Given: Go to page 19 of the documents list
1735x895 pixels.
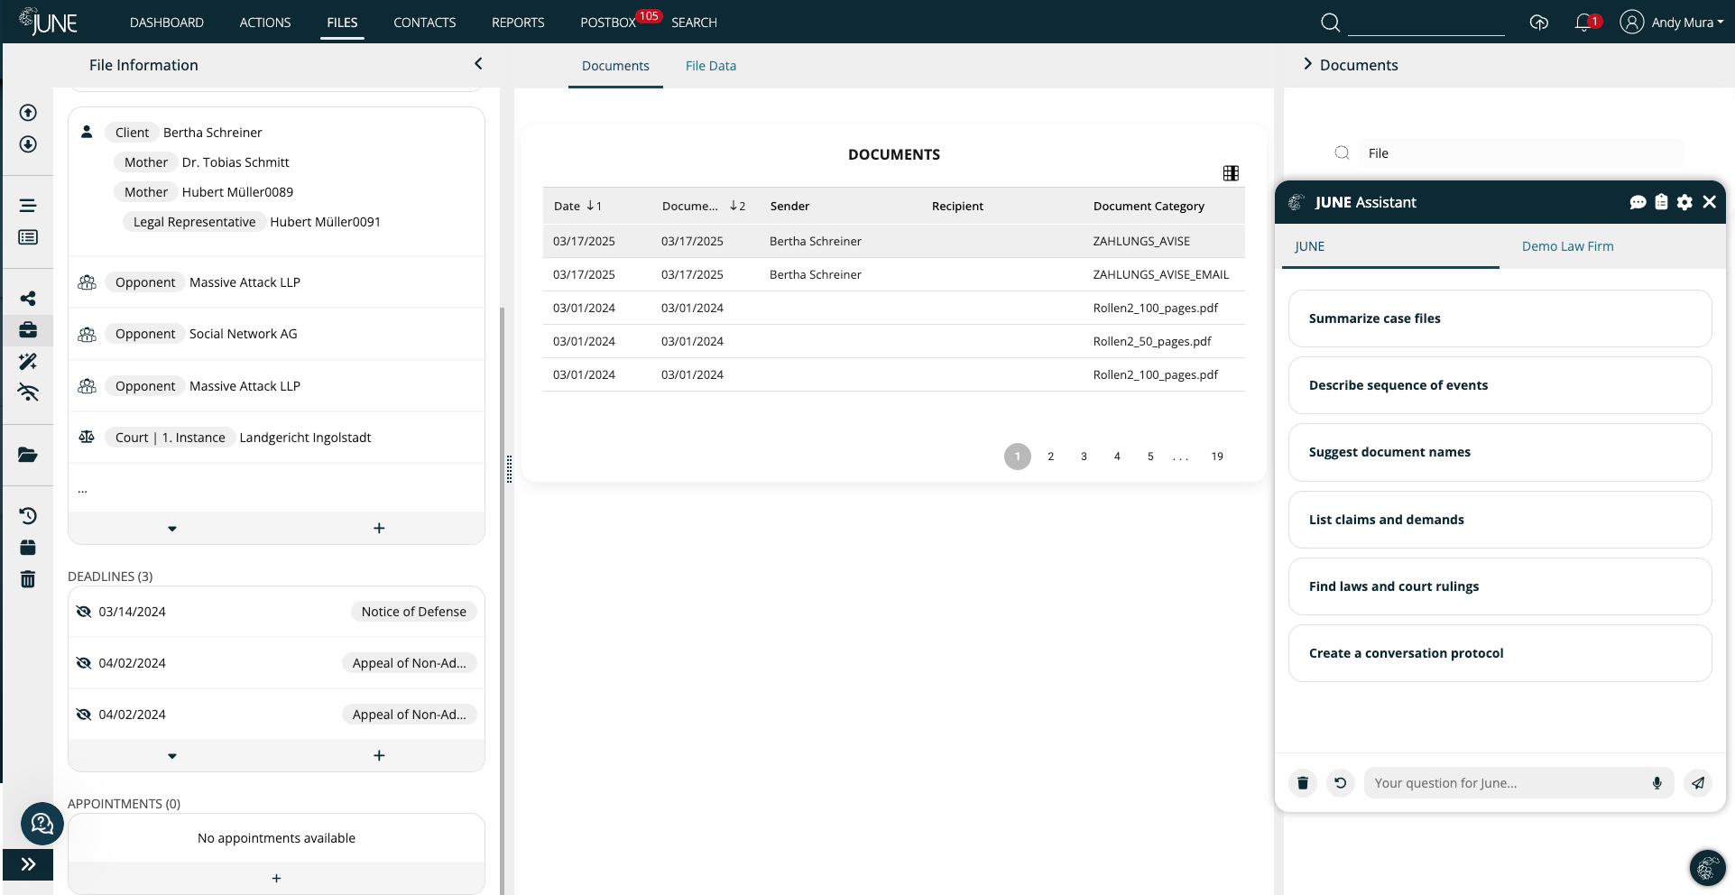Looking at the screenshot, I should pos(1217,456).
